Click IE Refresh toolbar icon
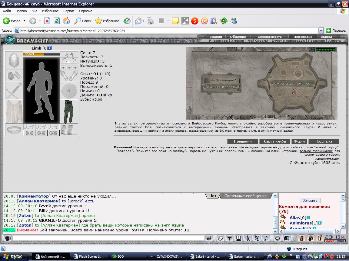Screen dimensions: 349x261 (x=57, y=21)
